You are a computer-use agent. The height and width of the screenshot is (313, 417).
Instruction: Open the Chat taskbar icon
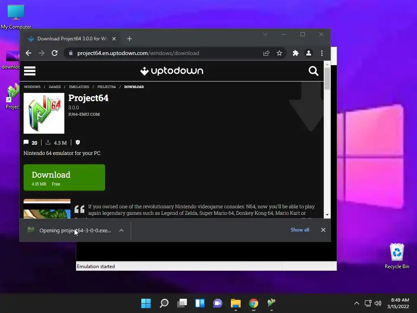tap(217, 303)
